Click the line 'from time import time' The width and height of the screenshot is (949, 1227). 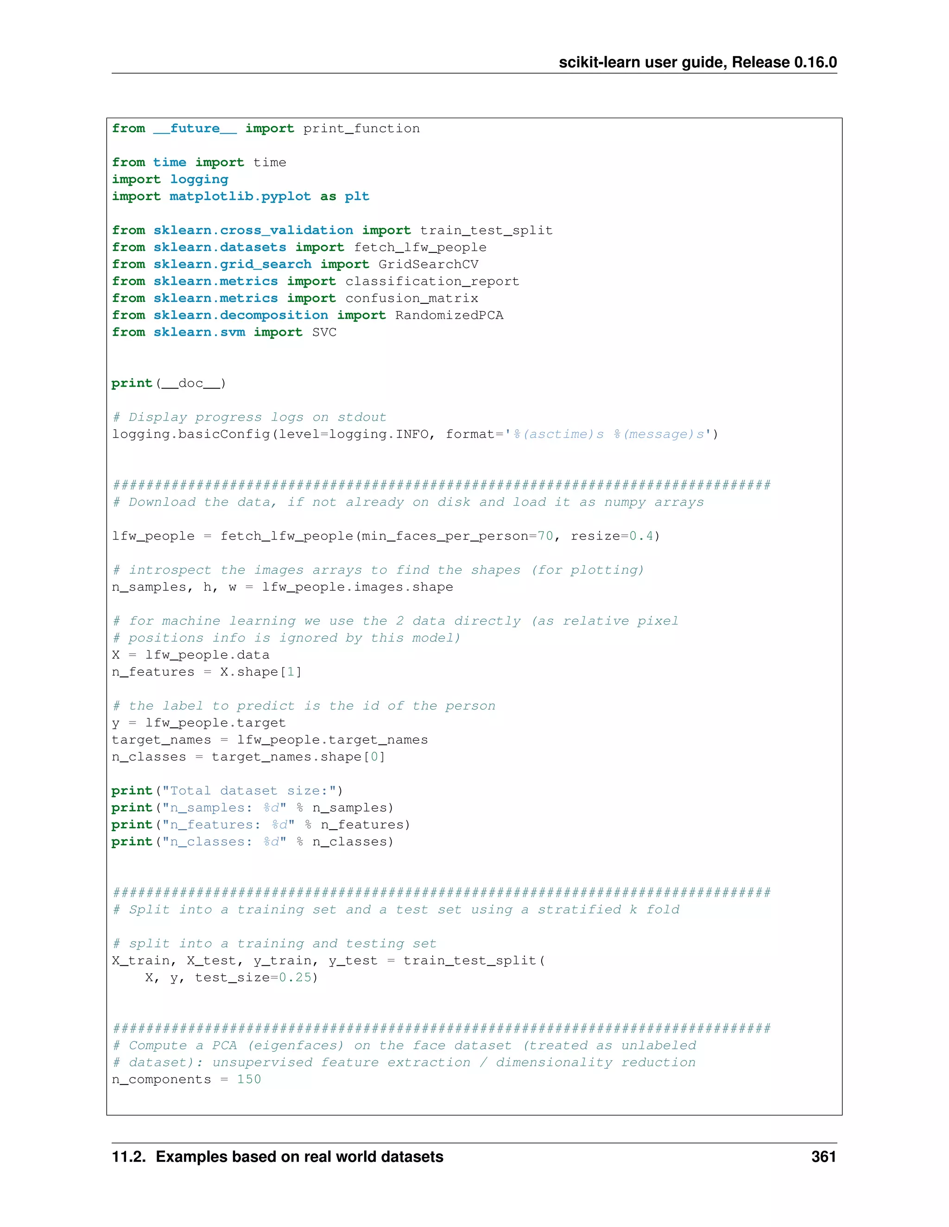[199, 163]
